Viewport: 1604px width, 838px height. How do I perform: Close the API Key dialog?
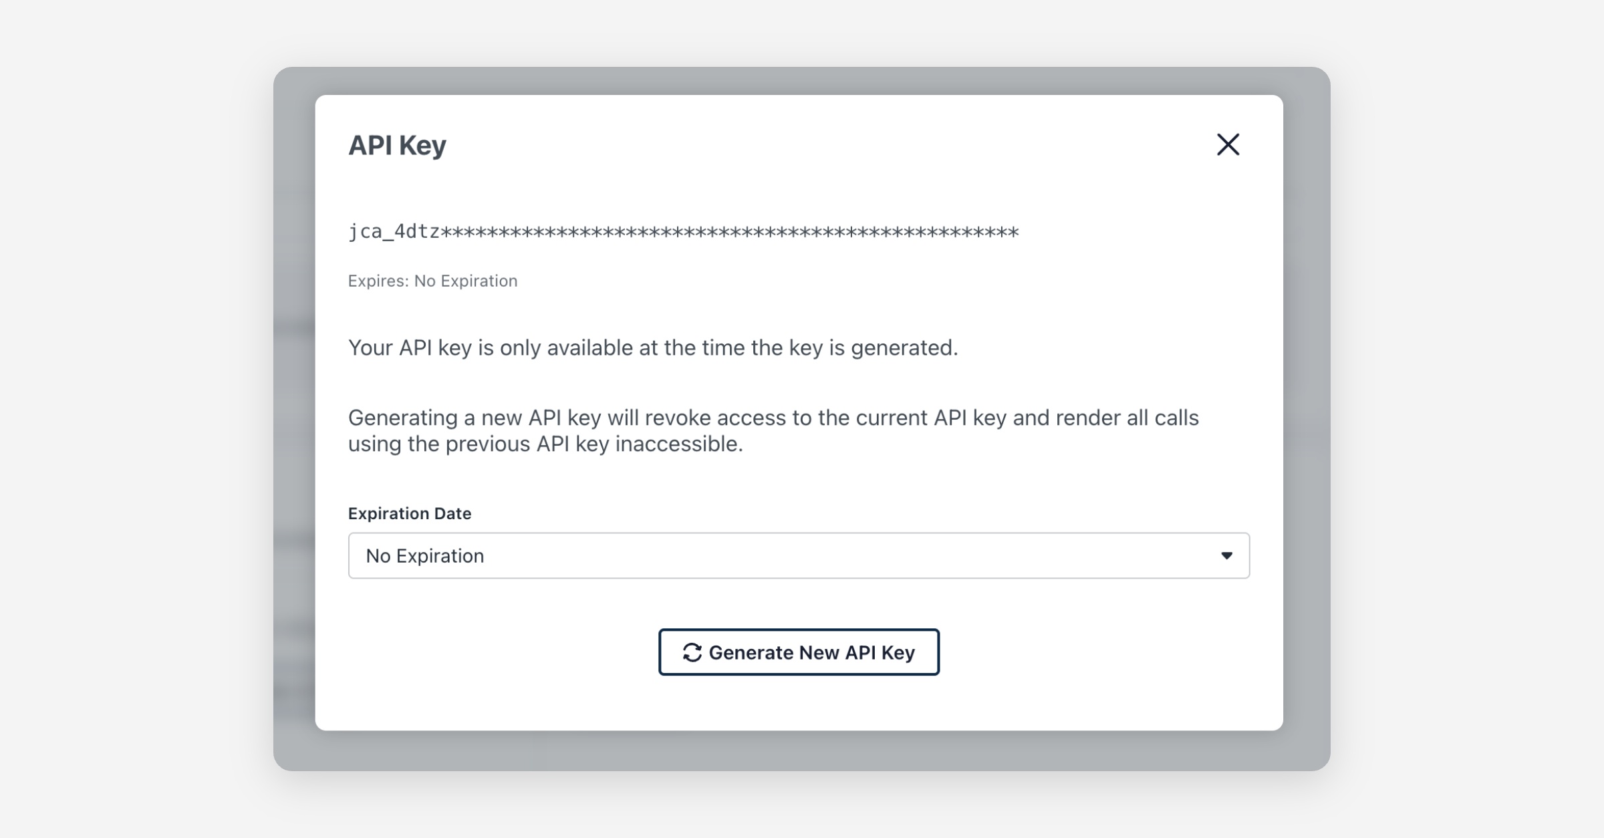[x=1228, y=144]
